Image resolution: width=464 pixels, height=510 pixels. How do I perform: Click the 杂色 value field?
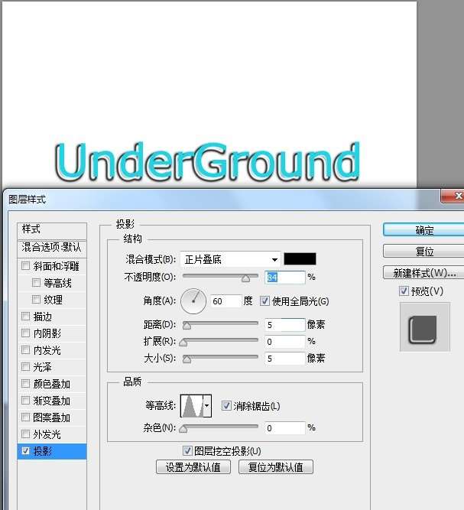click(285, 428)
